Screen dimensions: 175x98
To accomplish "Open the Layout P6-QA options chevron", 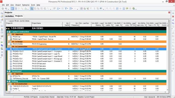I will point(8,21).
